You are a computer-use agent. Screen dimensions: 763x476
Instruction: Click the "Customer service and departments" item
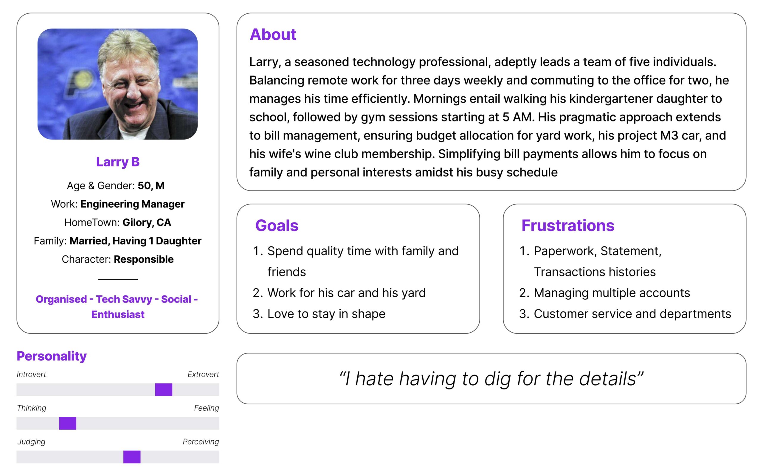point(632,314)
